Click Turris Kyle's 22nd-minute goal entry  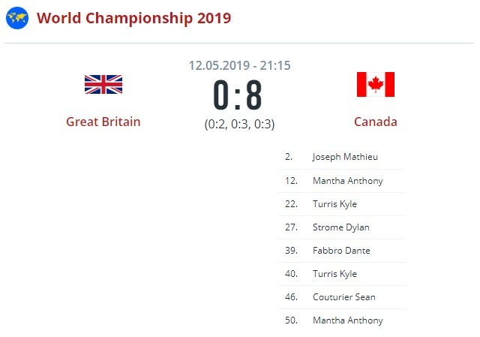(x=334, y=204)
